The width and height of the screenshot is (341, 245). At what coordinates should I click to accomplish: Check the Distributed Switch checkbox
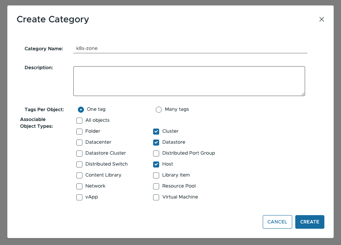79,164
